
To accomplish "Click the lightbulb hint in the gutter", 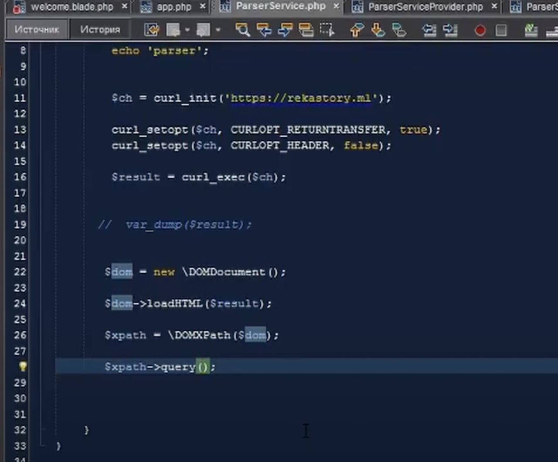I will click(x=23, y=367).
